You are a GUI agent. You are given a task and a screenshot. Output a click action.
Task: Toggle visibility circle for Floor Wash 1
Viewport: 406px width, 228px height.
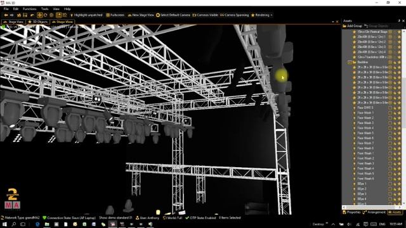[x=390, y=113]
